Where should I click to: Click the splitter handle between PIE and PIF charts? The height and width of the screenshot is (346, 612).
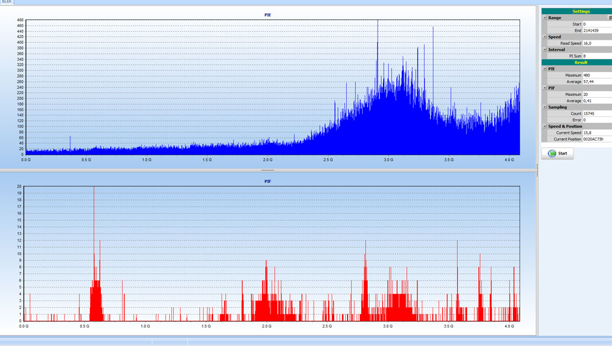pos(268,171)
